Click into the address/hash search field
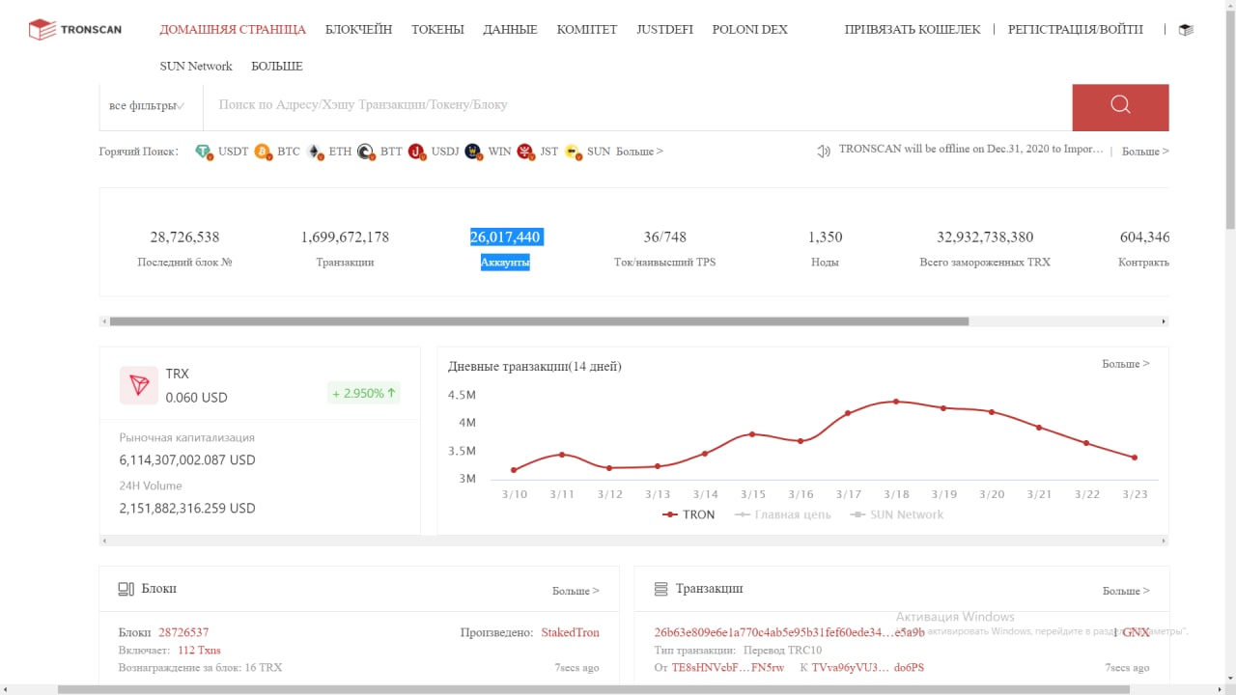 [x=637, y=105]
